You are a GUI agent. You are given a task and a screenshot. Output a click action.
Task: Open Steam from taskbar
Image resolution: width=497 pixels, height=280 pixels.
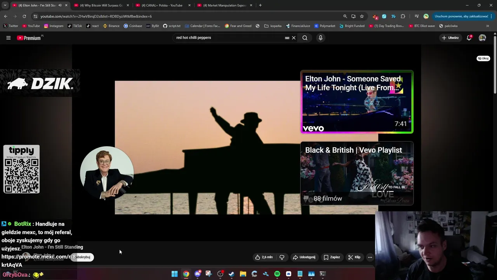(x=231, y=274)
